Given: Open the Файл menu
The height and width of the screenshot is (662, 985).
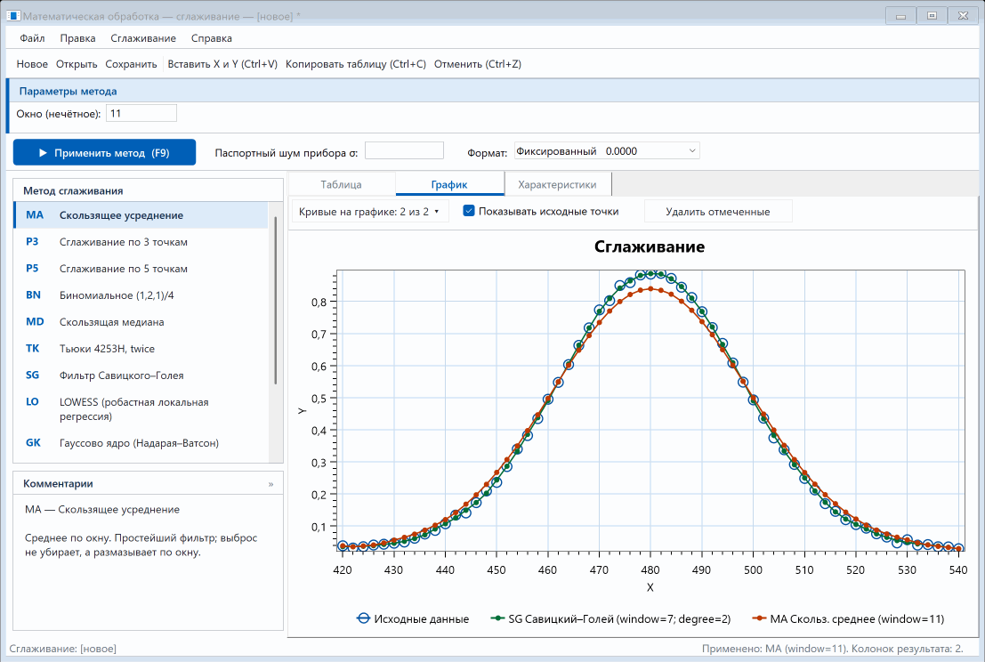Looking at the screenshot, I should click(32, 38).
